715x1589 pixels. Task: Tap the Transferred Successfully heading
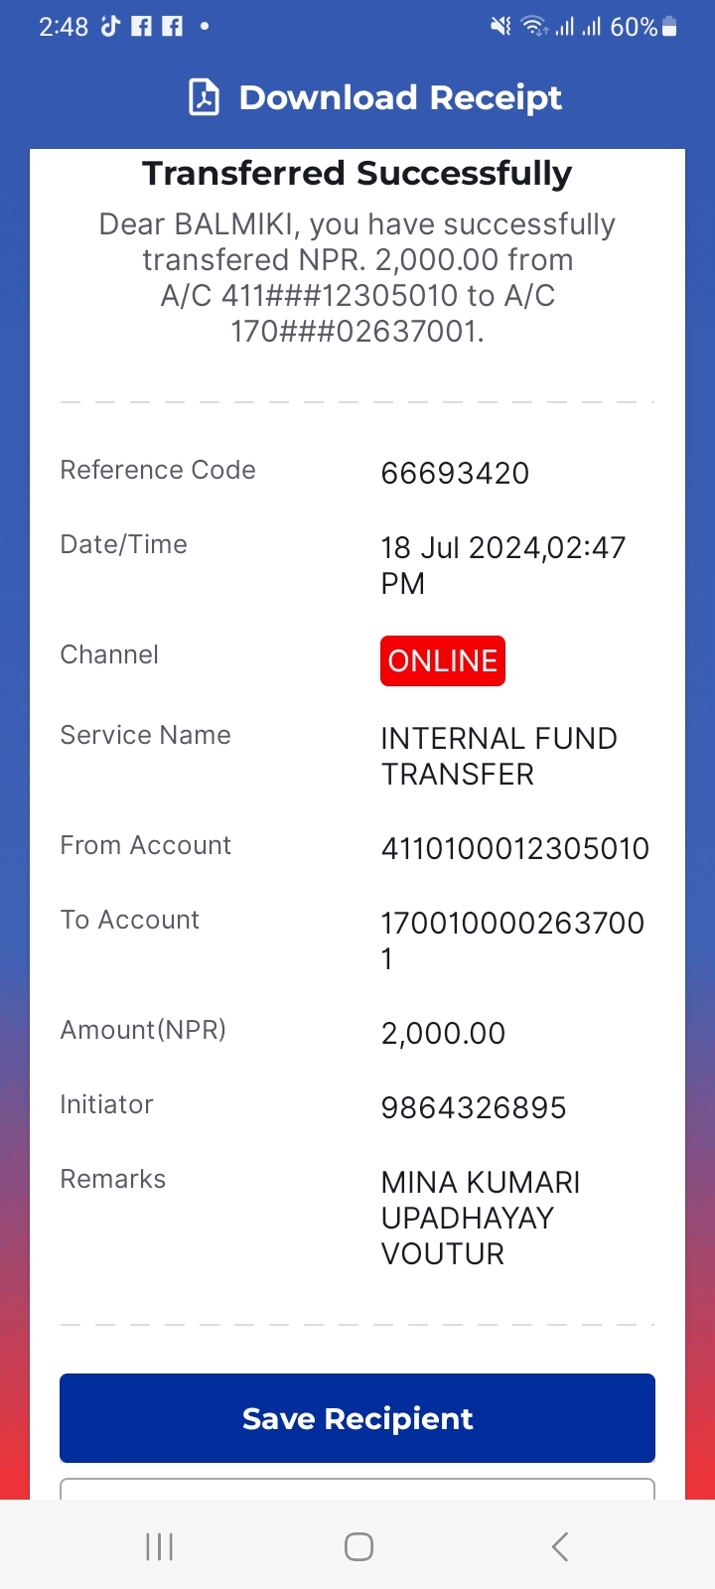pos(357,174)
